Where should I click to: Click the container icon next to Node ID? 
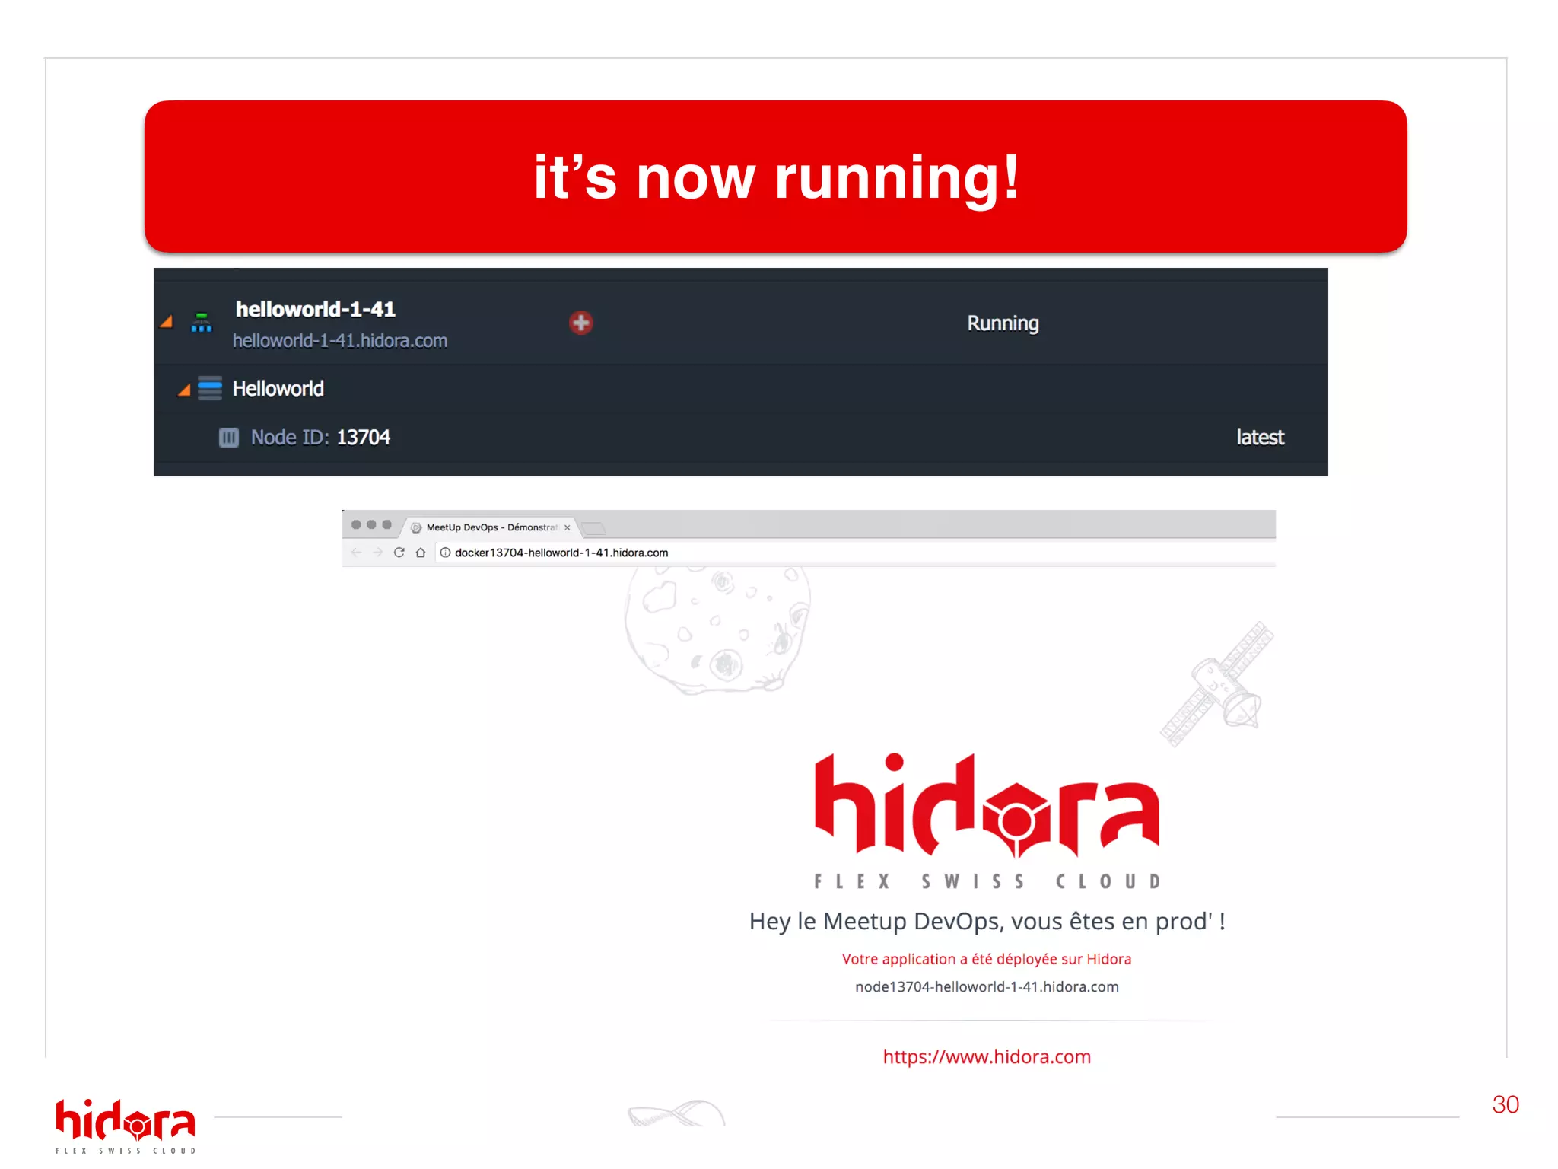pos(228,438)
